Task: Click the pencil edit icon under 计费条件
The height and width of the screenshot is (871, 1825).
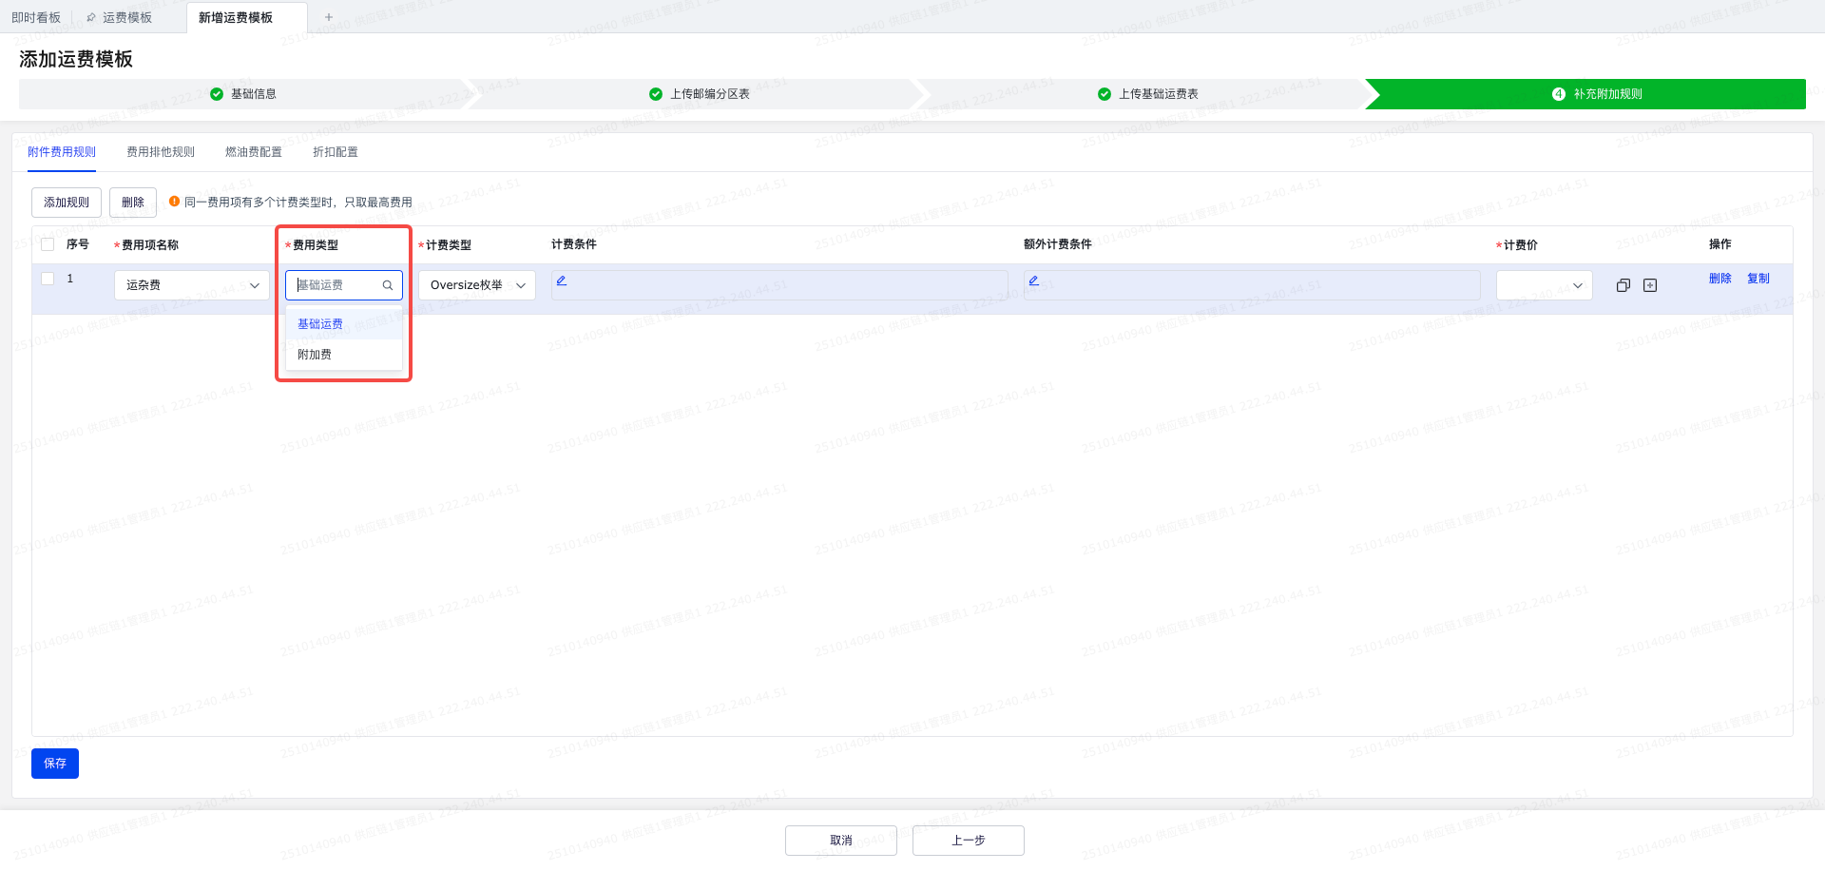Action: point(562,281)
